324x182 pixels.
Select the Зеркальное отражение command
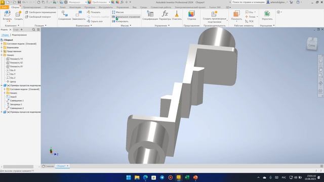point(126,17)
